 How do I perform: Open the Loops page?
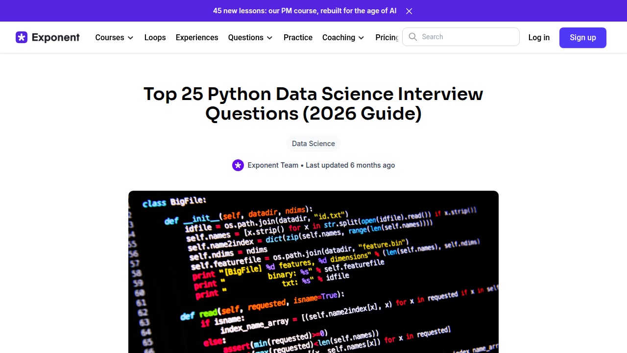tap(155, 38)
